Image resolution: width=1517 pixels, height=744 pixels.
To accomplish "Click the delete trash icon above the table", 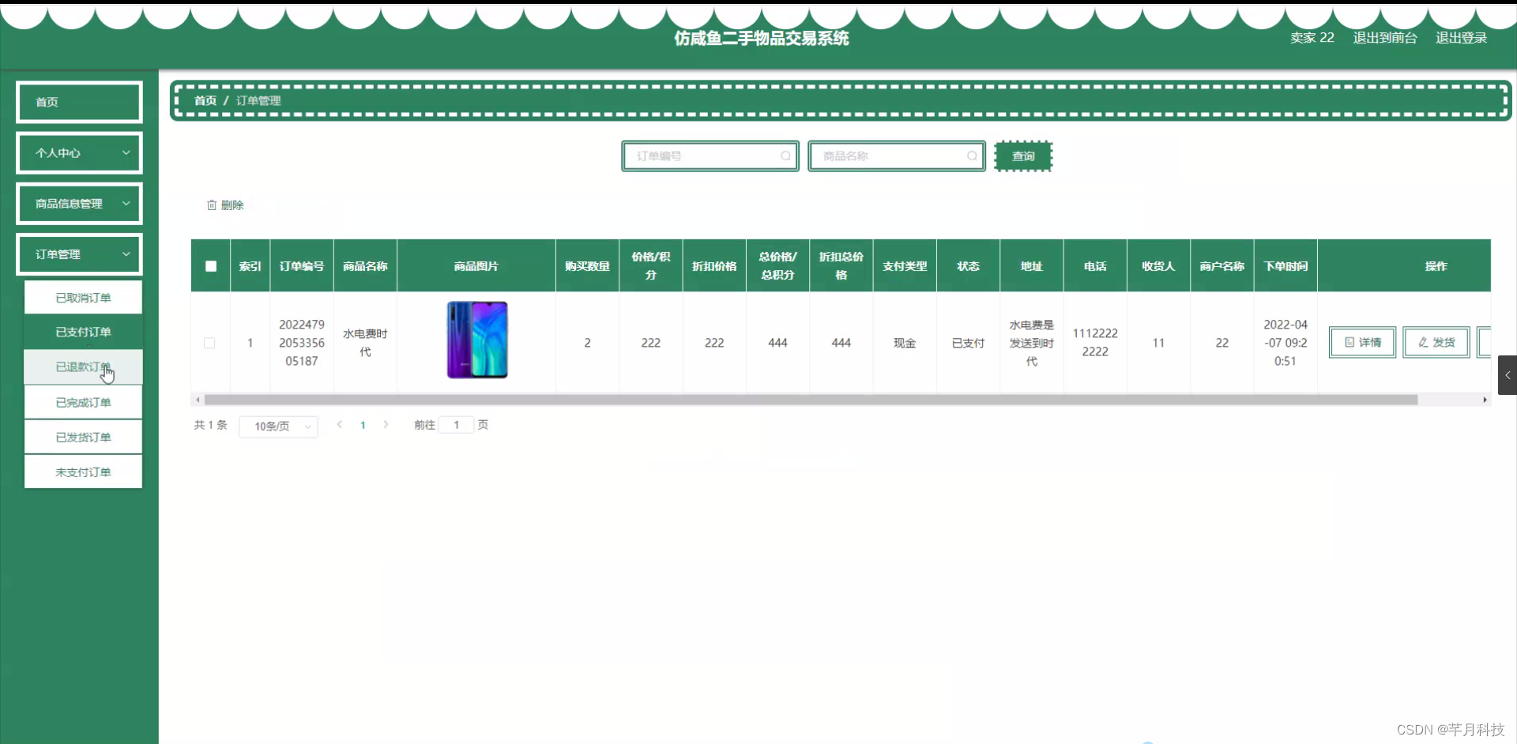I will click(211, 205).
